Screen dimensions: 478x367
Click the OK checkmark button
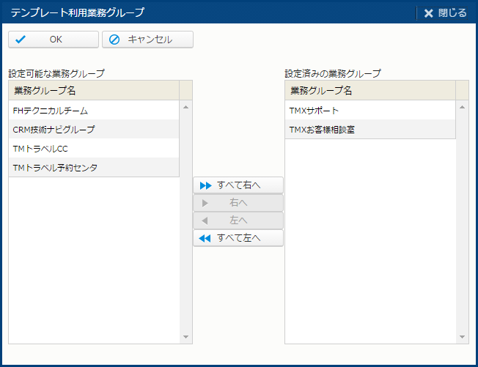coord(53,40)
